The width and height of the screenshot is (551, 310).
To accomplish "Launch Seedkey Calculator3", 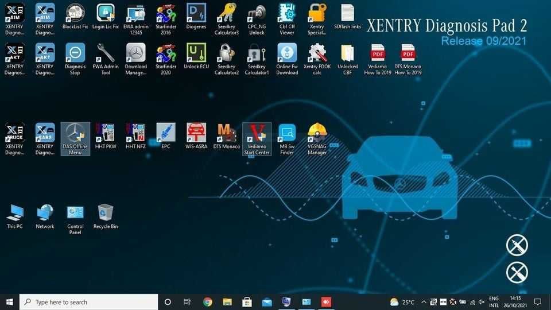I will [227, 19].
